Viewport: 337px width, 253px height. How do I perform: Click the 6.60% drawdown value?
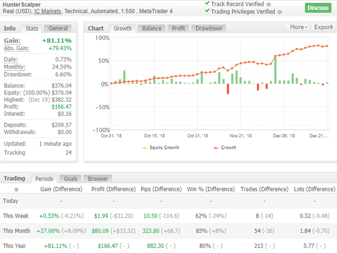point(63,74)
